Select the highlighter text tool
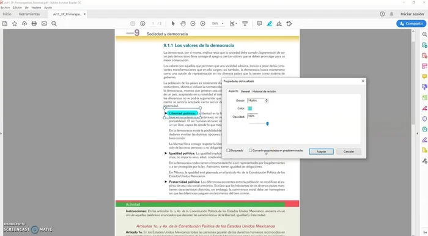Image resolution: width=428 pixels, height=236 pixels. tap(270, 24)
